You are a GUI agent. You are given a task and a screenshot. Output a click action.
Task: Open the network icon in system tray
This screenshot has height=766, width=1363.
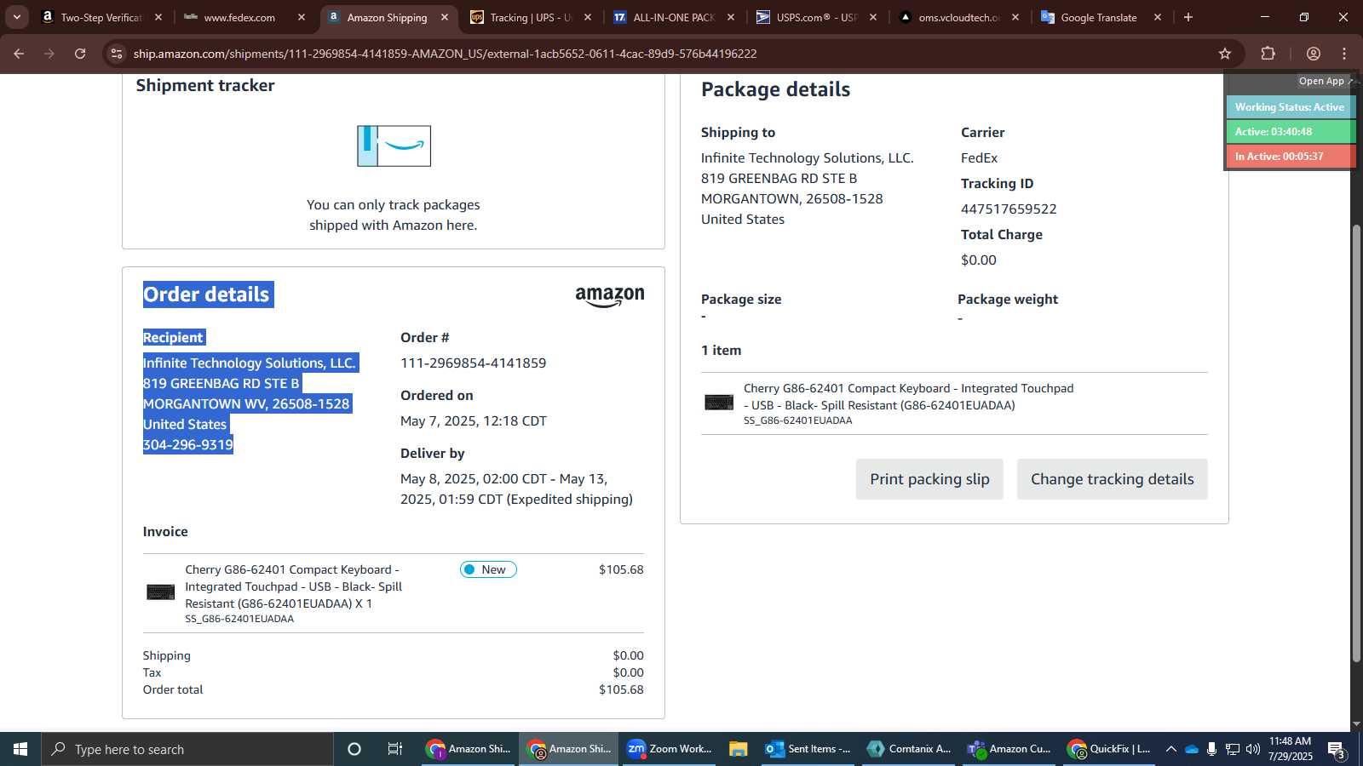coord(1233,749)
